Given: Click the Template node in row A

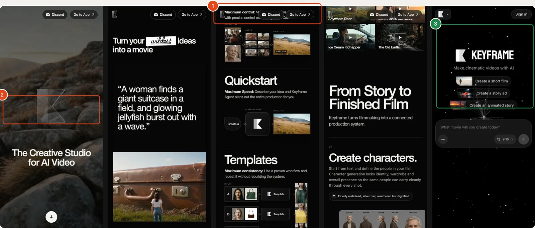Looking at the screenshot, I should pyautogui.click(x=276, y=194).
